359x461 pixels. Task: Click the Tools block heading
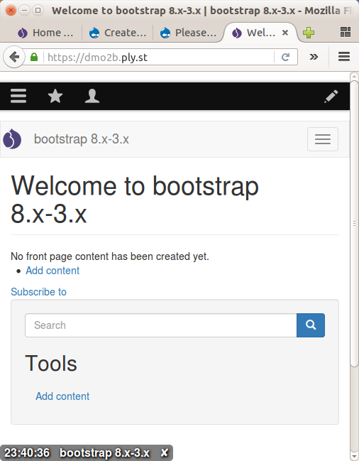[x=51, y=364]
